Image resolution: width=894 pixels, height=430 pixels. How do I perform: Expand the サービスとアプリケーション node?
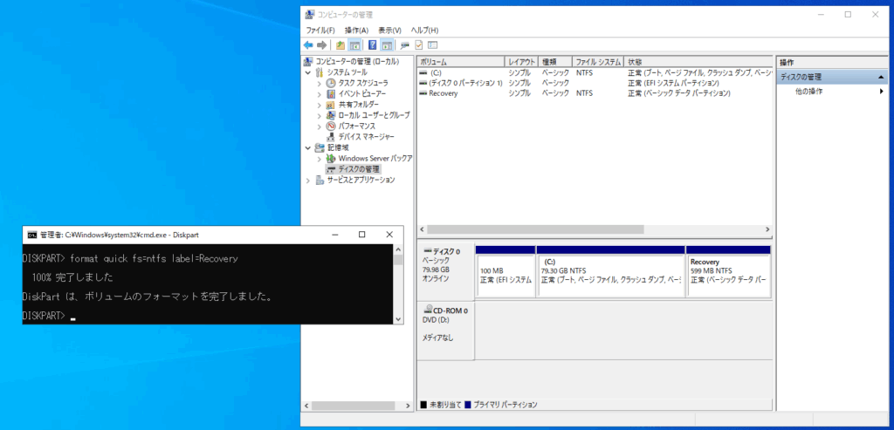[308, 181]
